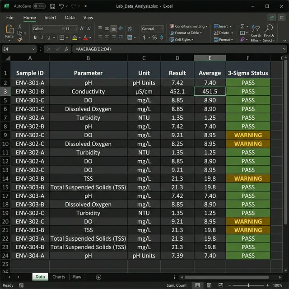Click the Share icon at top right
The height and width of the screenshot is (289, 289).
pos(272,18)
